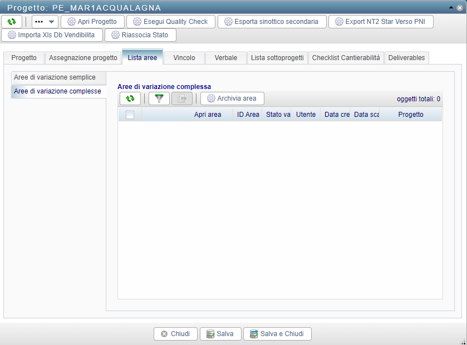This screenshot has width=467, height=345.
Task: Select Aree di variazione semplice
Action: (55, 77)
